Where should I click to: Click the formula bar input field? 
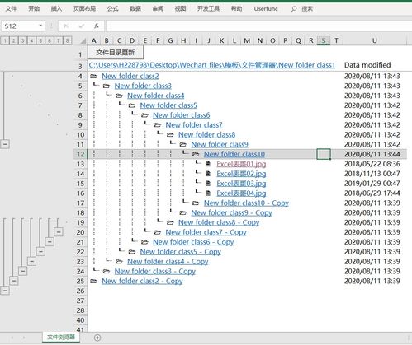click(258, 26)
